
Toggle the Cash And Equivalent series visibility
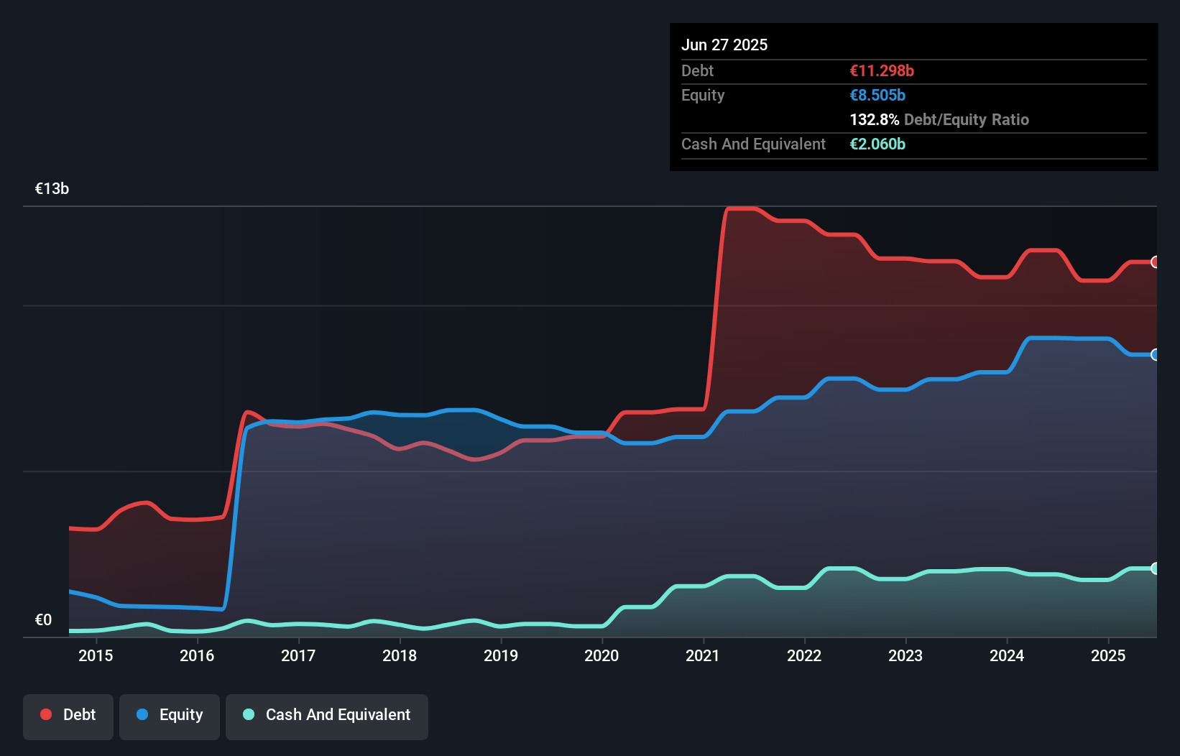tap(327, 715)
